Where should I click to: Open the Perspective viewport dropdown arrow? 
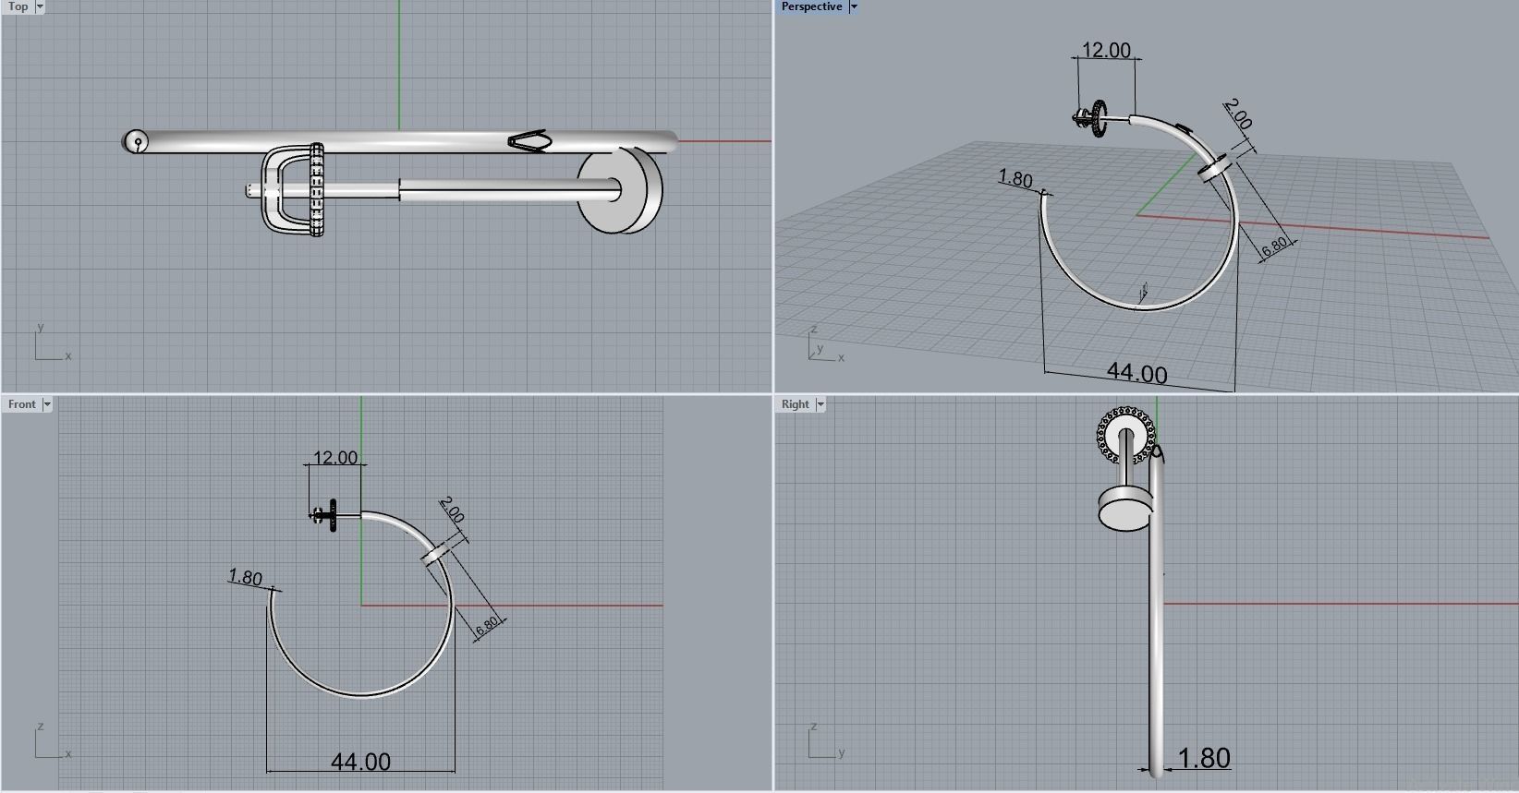click(x=854, y=6)
